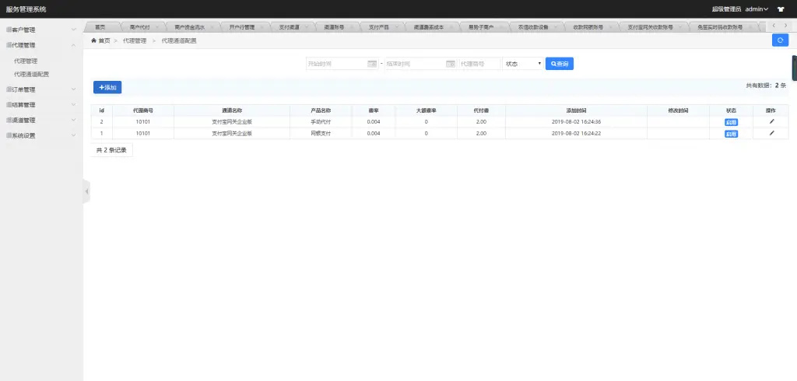Click the 查询 search button

pyautogui.click(x=560, y=64)
